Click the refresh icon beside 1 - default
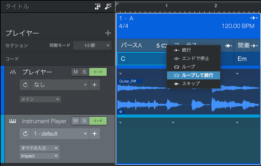 pos(25,134)
